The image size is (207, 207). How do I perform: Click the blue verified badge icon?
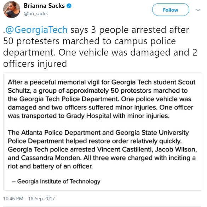point(69,6)
